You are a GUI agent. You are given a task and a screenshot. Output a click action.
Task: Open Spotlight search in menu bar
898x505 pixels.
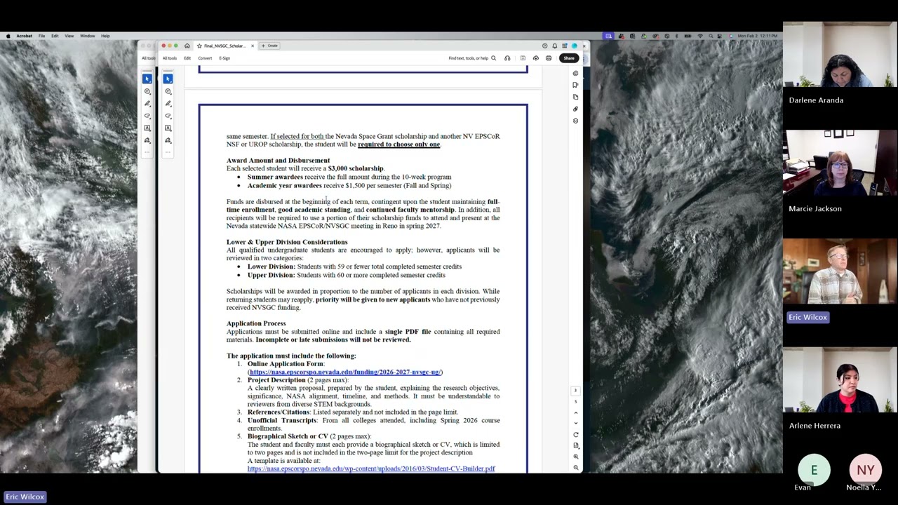pos(710,36)
